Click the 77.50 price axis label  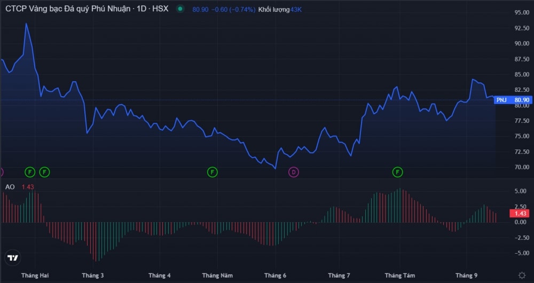coord(522,121)
